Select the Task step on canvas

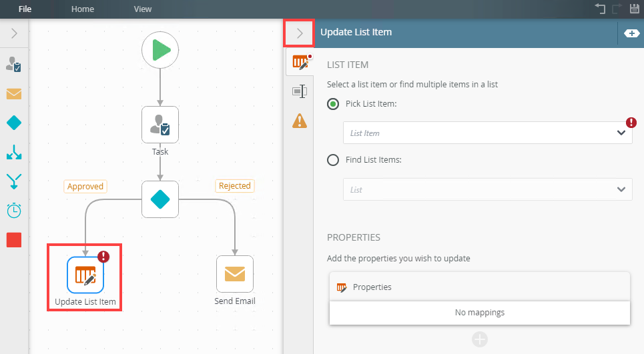[x=160, y=125]
